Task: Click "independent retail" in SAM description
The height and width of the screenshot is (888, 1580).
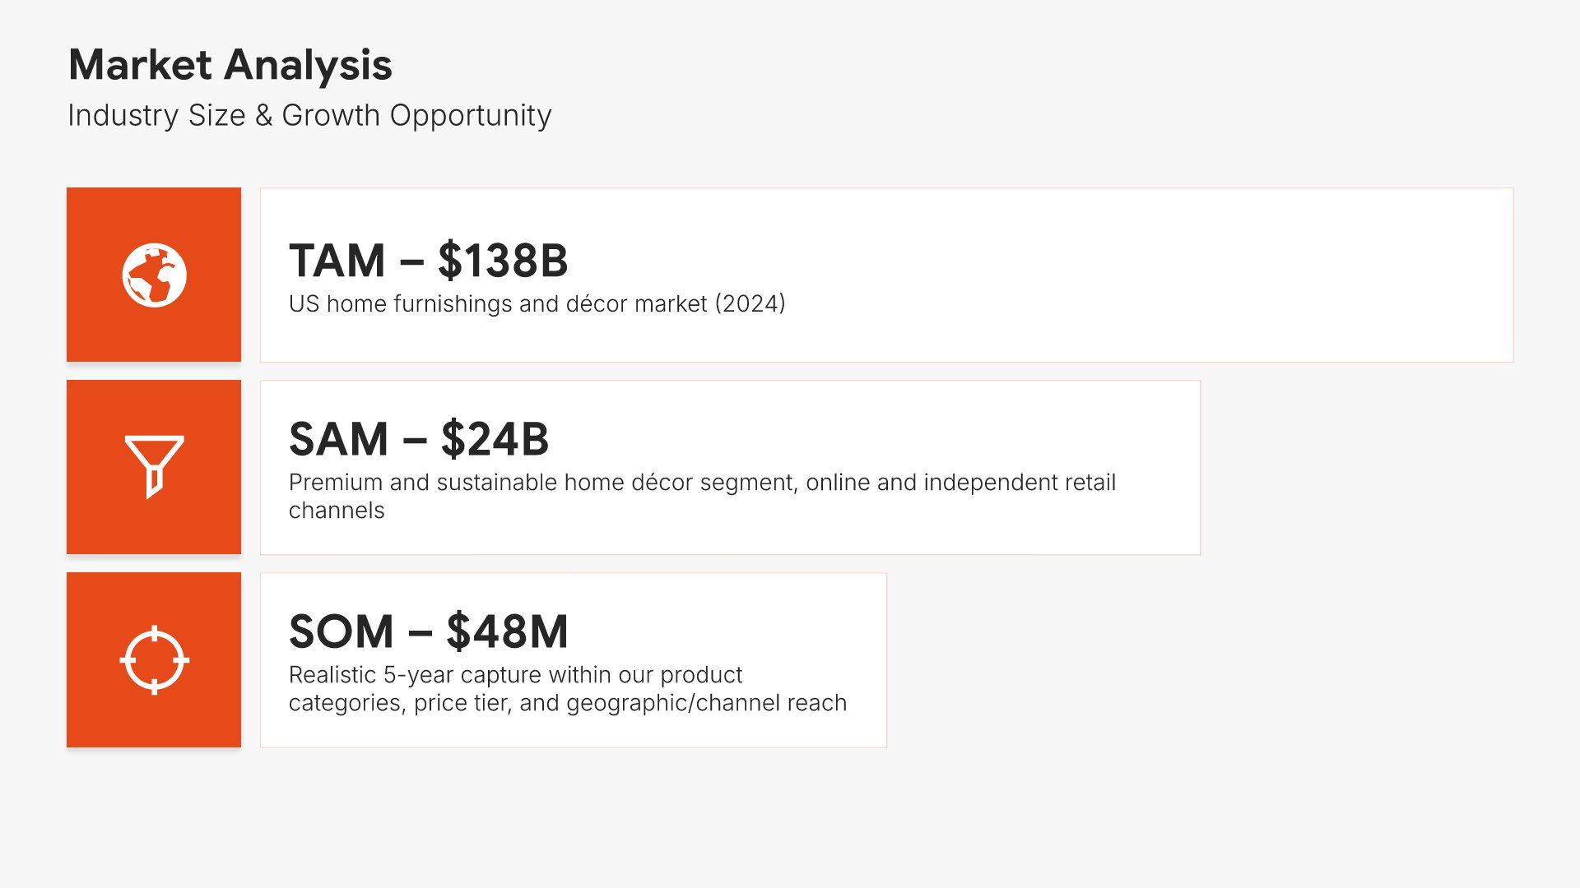Action: tap(1019, 483)
